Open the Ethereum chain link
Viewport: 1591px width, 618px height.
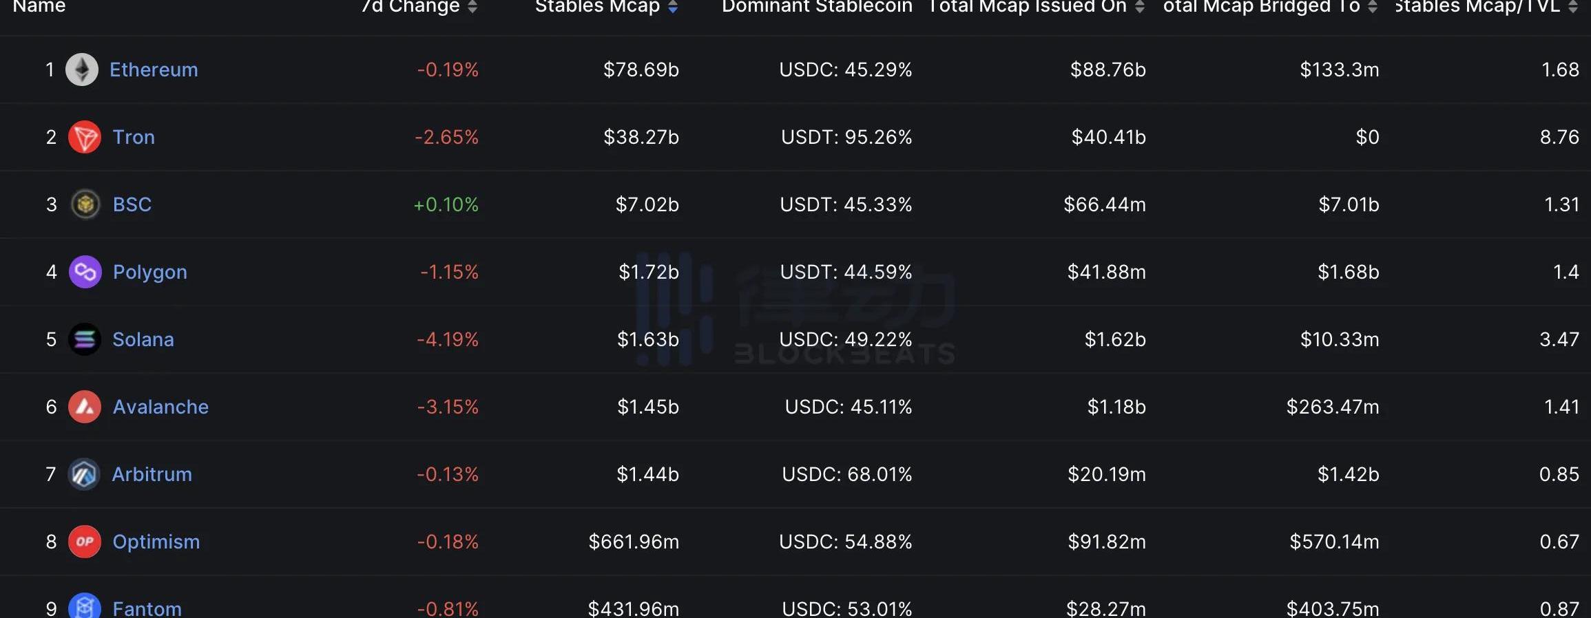154,70
